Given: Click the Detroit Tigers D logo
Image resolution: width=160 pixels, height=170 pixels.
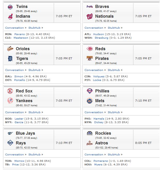Looking at the screenshot, I should (x=10, y=59).
